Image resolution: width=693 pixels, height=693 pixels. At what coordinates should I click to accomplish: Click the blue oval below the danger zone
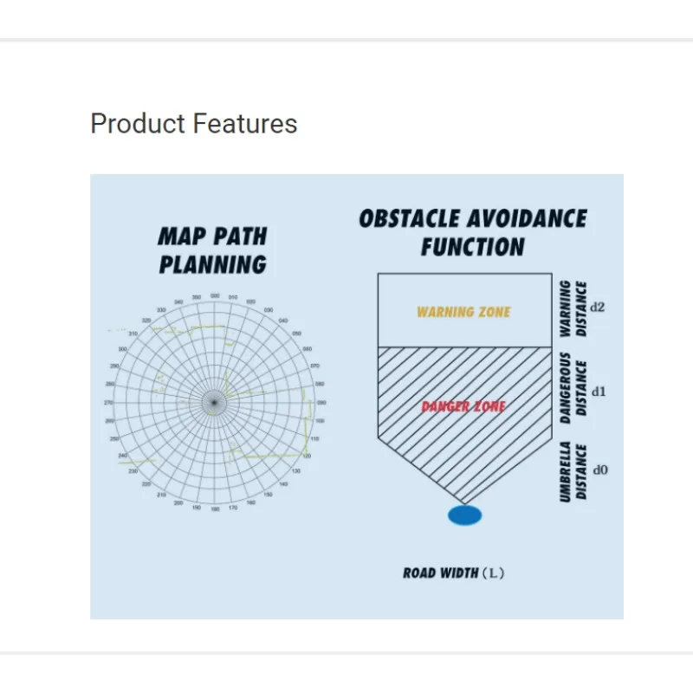pos(465,515)
